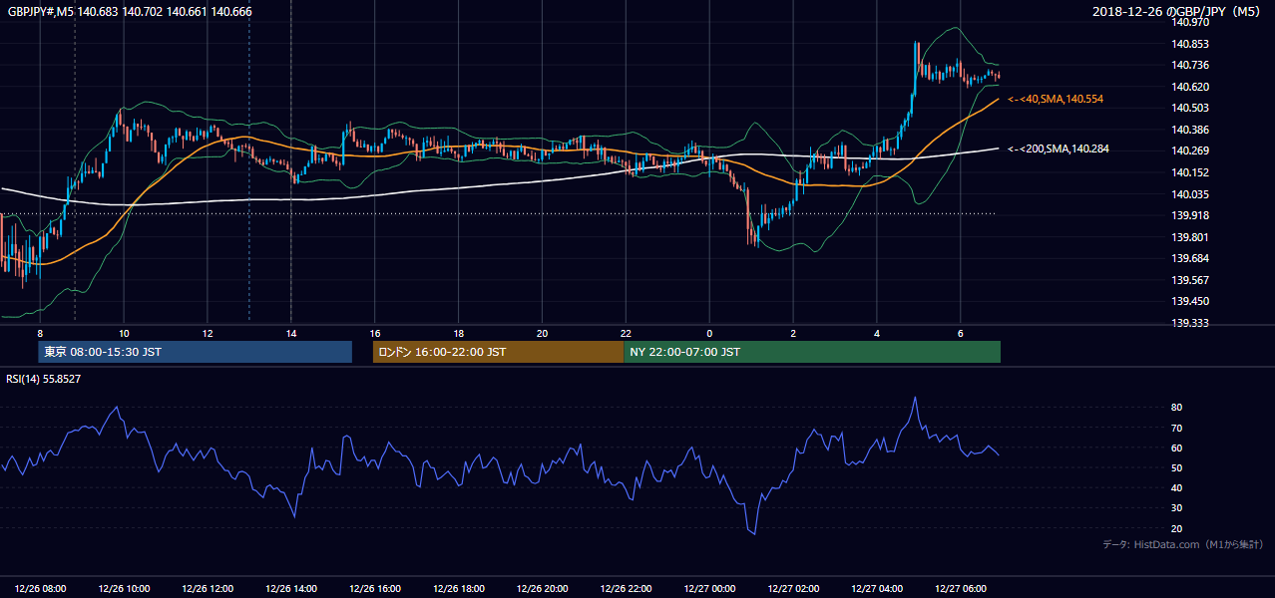Click price level 140.503 on the axis

(x=1190, y=109)
